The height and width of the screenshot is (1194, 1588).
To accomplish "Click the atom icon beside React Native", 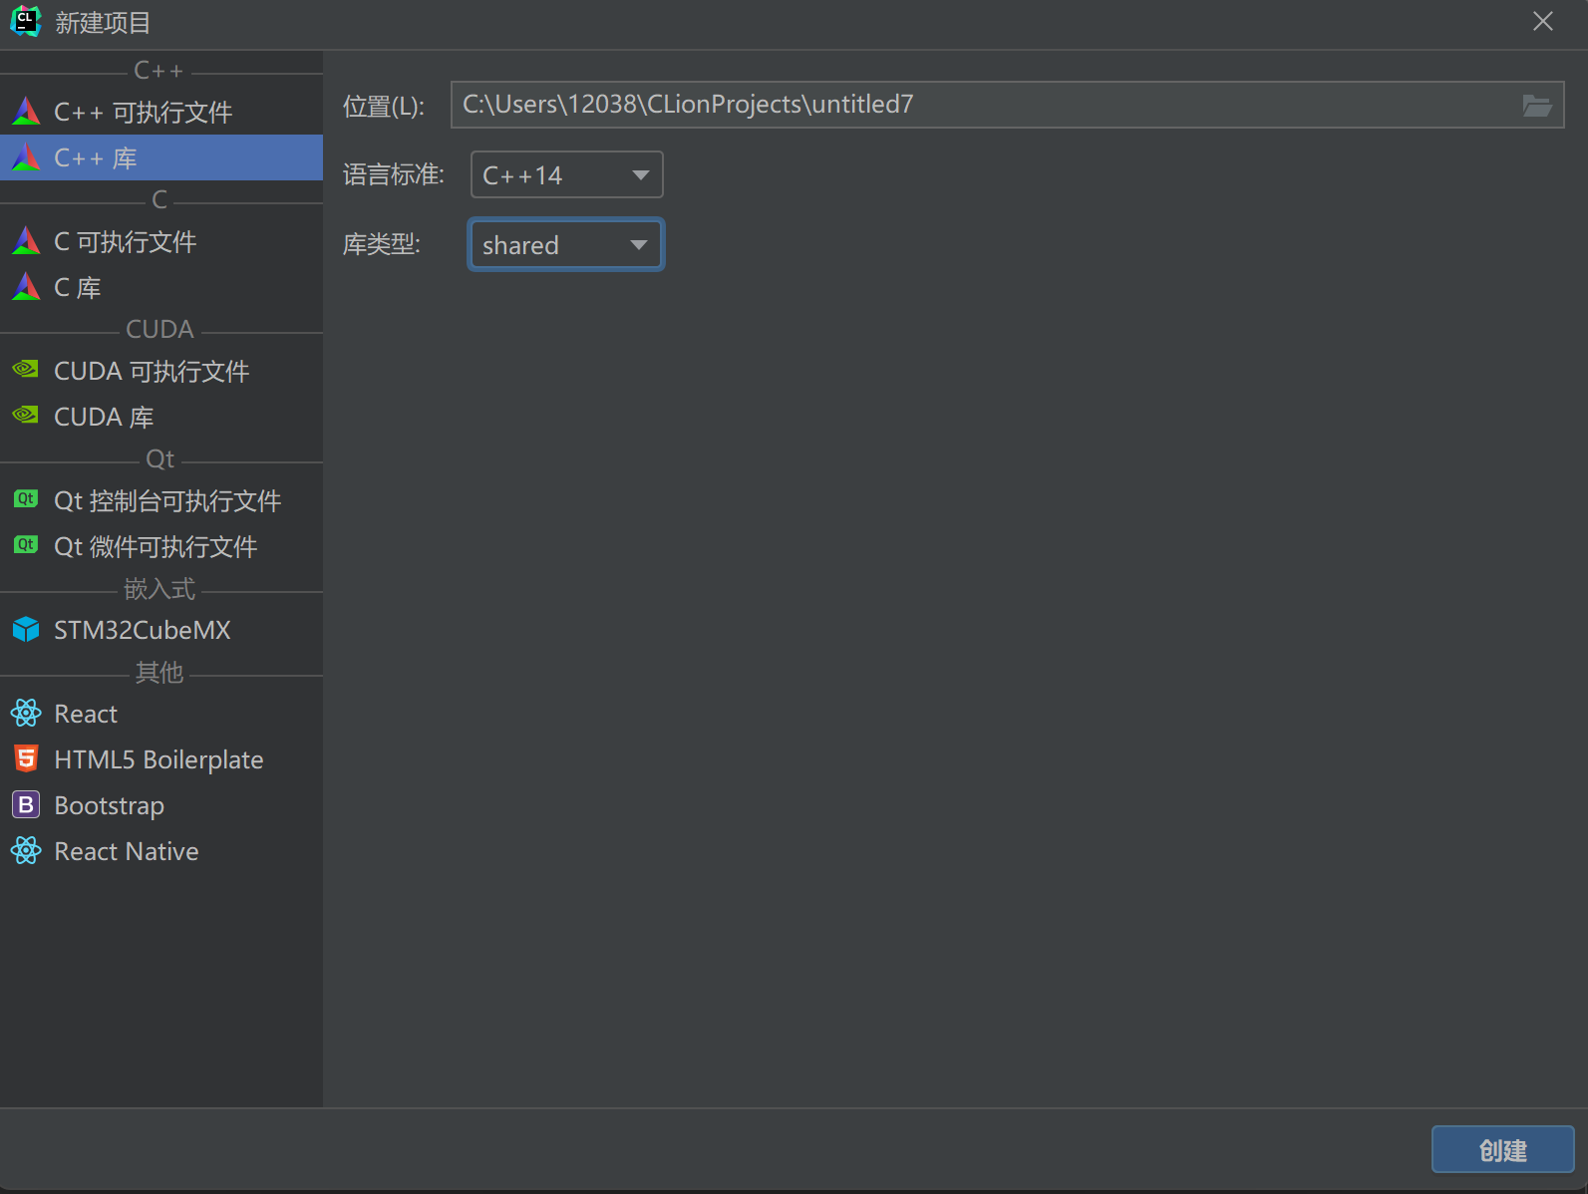I will pos(26,851).
